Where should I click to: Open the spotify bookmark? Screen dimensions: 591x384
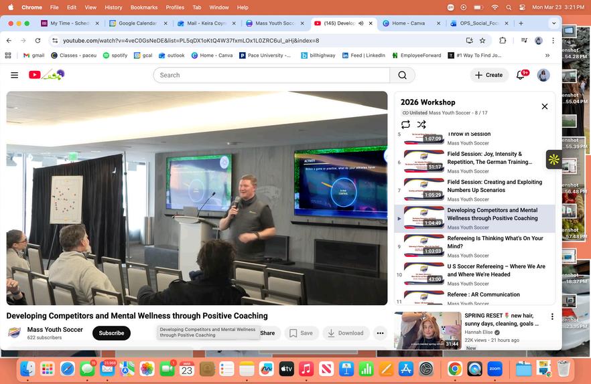(x=115, y=56)
